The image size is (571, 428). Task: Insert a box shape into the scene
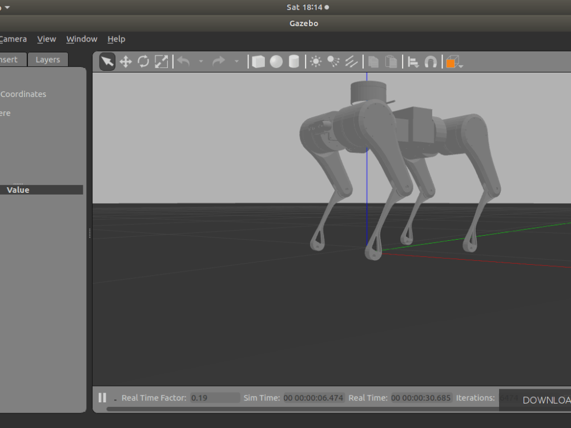tap(259, 61)
